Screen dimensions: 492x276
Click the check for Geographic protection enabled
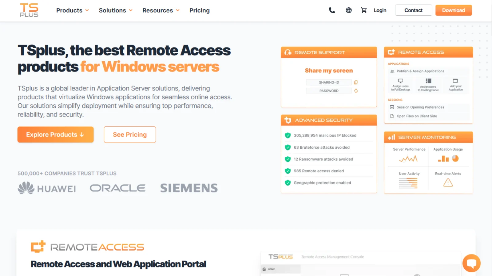tap(288, 183)
